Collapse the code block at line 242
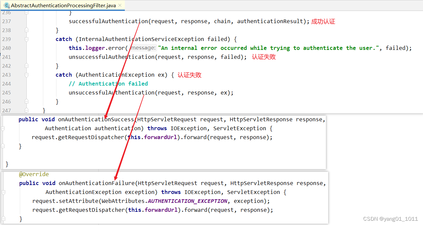 coord(26,66)
